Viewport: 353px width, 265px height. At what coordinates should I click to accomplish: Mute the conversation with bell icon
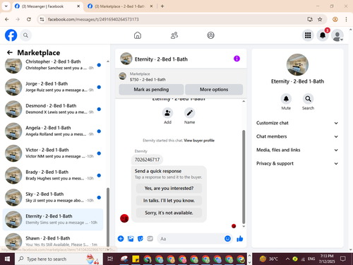tap(286, 99)
